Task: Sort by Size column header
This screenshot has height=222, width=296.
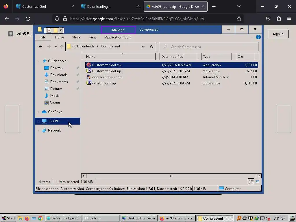Action: (245, 57)
